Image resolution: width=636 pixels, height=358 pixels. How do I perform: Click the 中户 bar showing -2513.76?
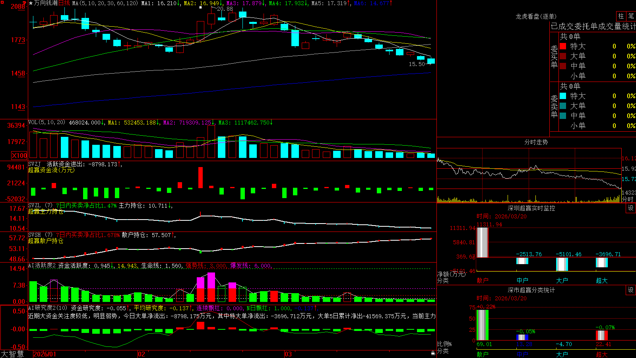pyautogui.click(x=522, y=261)
